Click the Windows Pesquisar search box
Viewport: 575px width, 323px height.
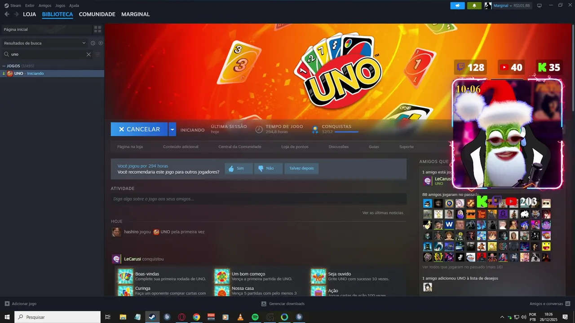[57, 317]
